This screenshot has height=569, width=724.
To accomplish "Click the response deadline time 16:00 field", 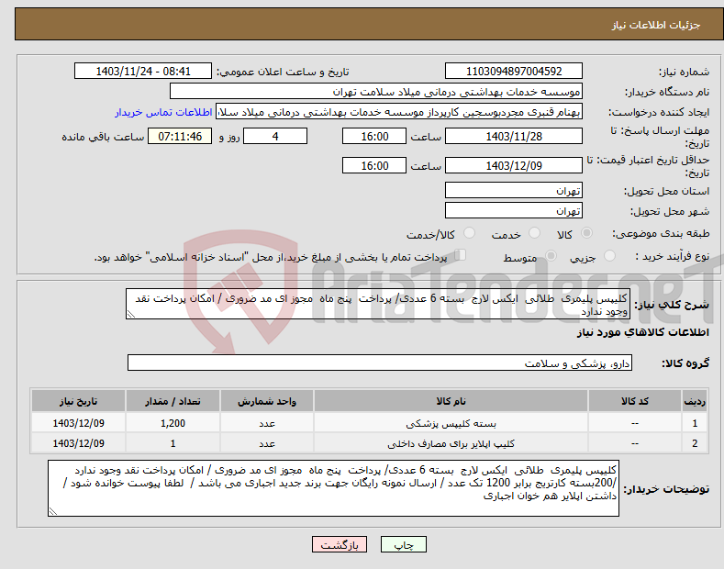I will click(x=374, y=136).
